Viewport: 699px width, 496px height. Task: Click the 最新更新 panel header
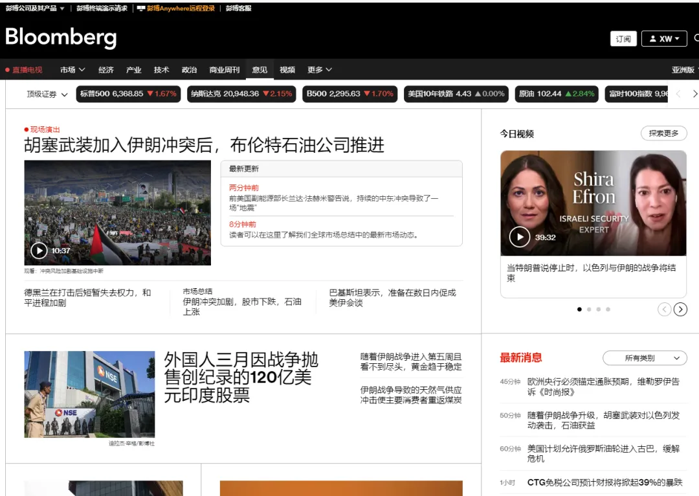[342, 168]
